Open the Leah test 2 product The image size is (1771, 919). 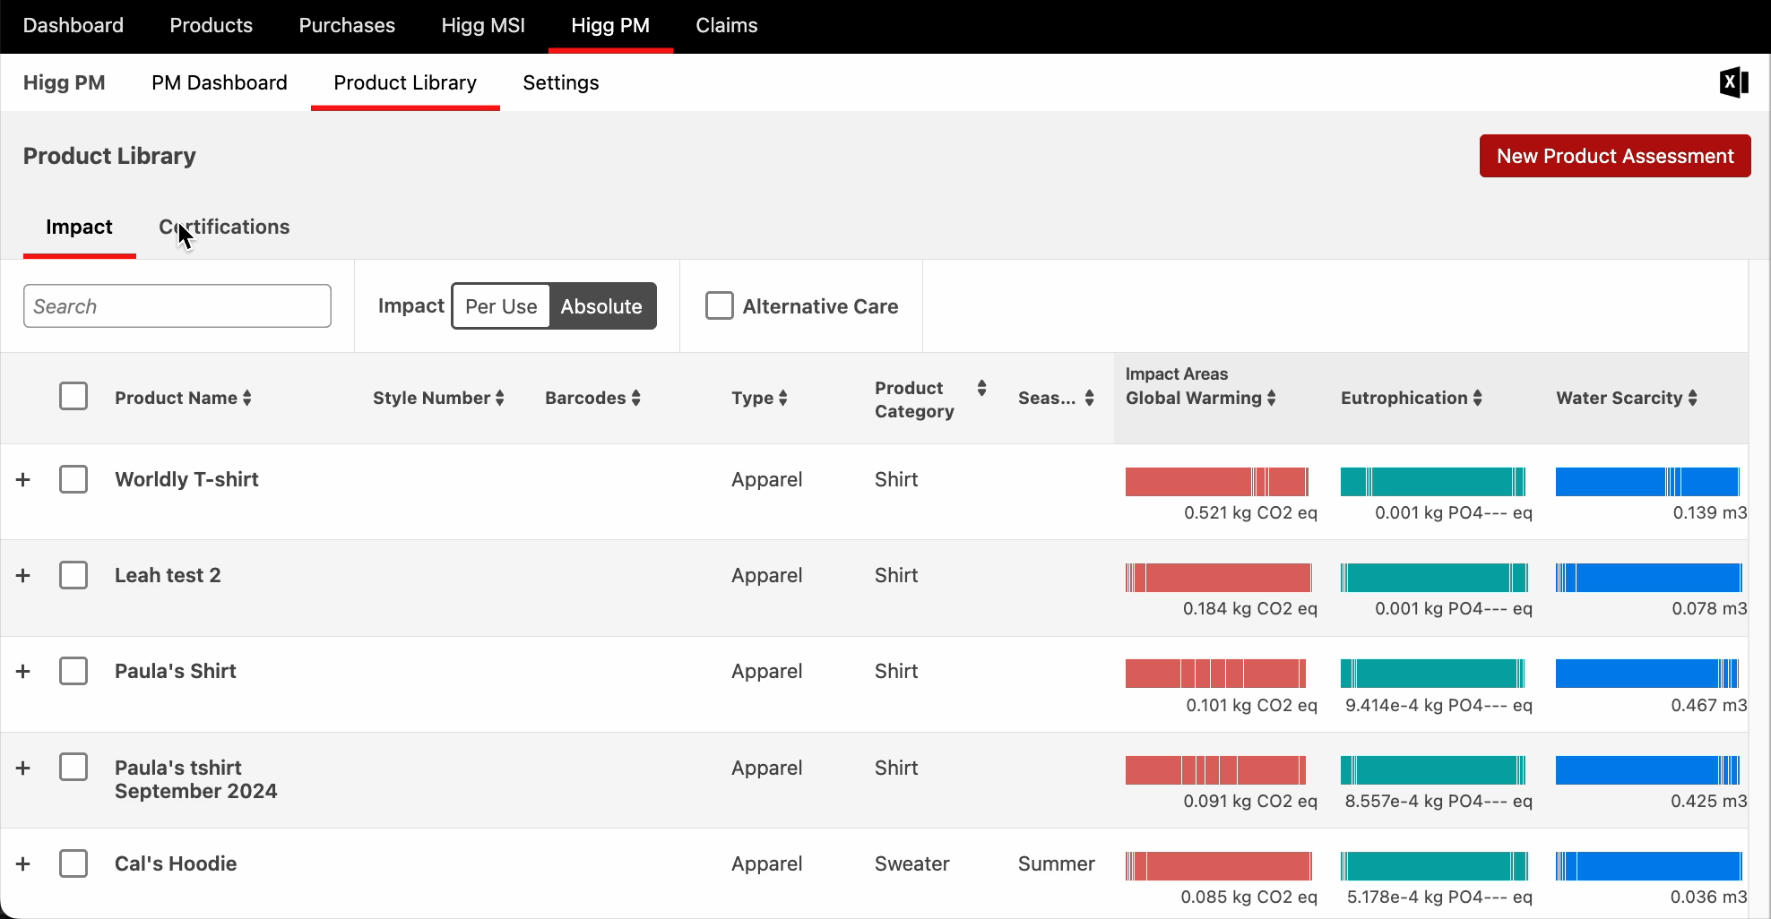[x=168, y=575]
